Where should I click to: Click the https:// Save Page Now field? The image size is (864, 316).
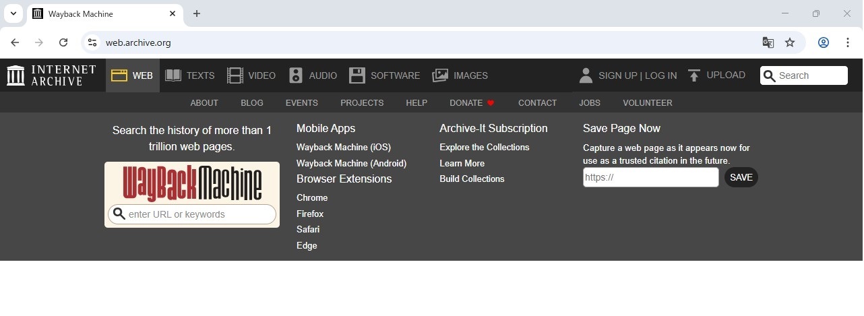650,178
